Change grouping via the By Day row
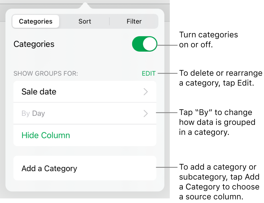Viewport: 264px width, 203px height. pos(85,113)
